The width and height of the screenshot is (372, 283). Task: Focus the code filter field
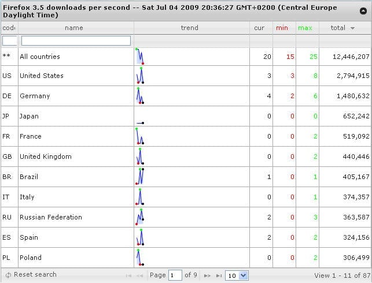pyautogui.click(x=9, y=41)
